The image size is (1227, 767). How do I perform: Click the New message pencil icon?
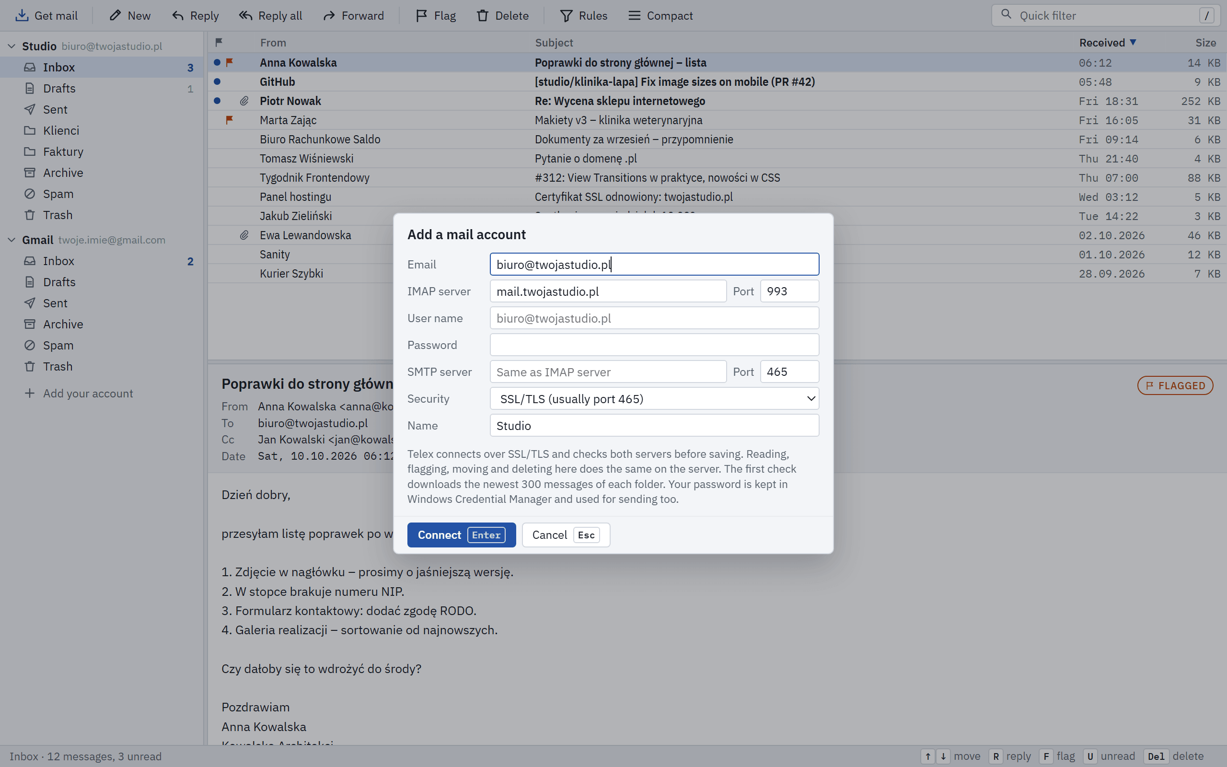pyautogui.click(x=115, y=16)
